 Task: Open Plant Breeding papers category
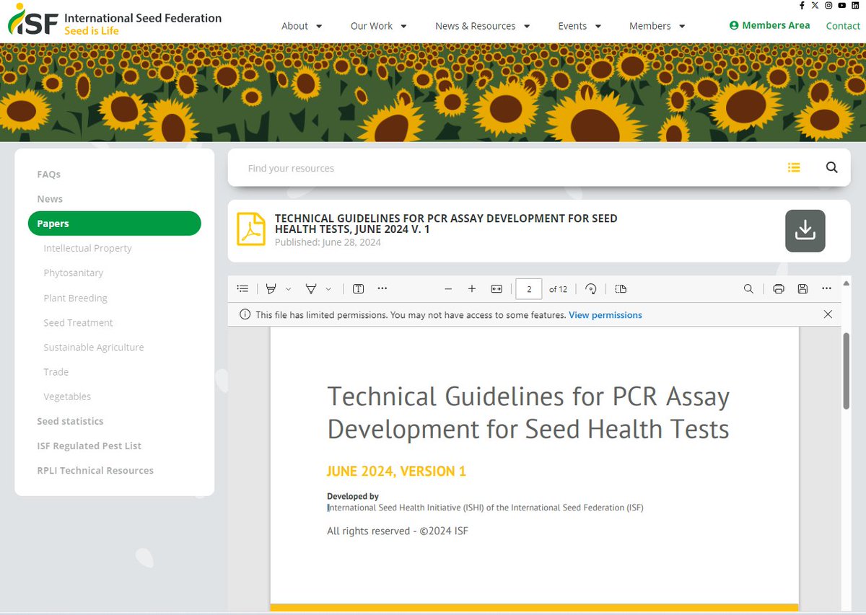click(x=75, y=298)
